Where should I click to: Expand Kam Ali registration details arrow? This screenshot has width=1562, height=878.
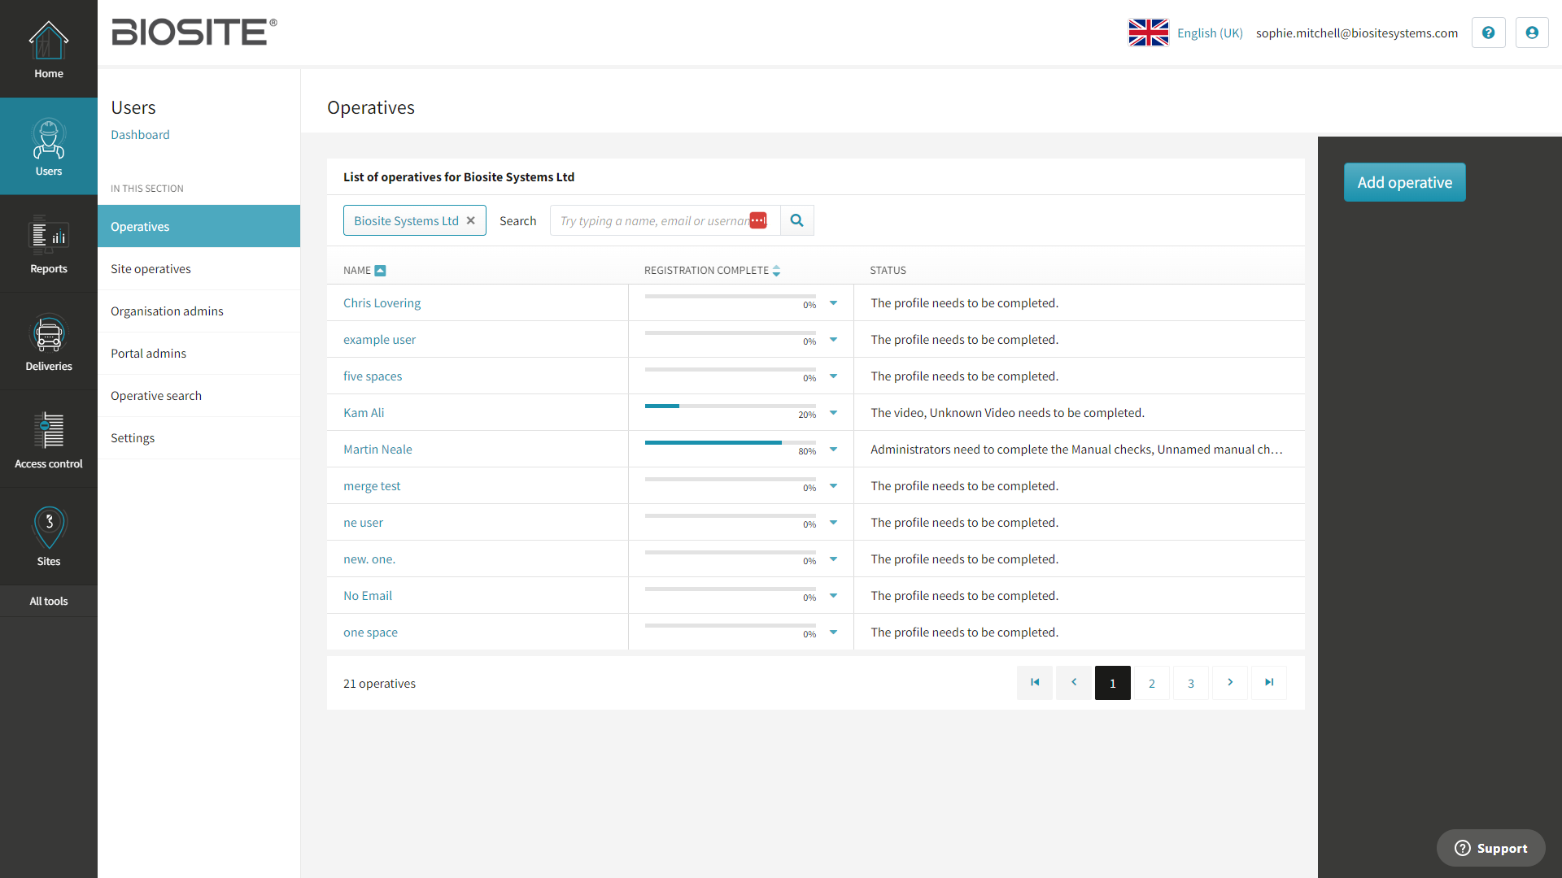833,413
